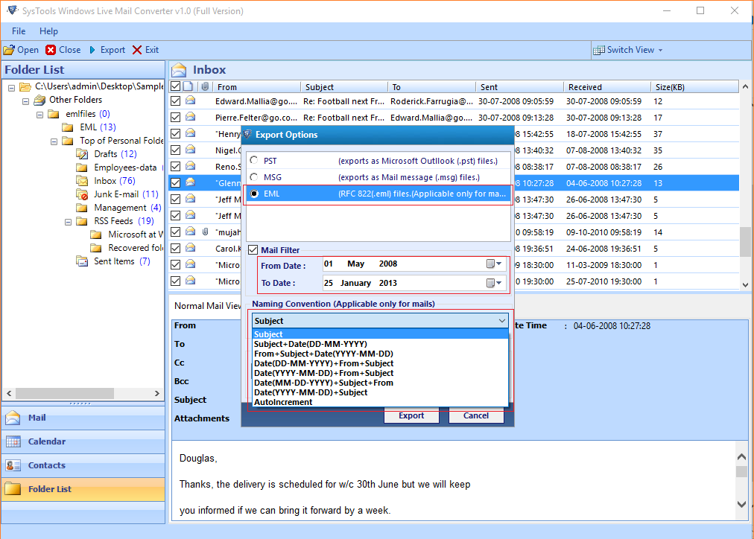
Task: Collapse the emlfiles tree node
Action: [40, 115]
